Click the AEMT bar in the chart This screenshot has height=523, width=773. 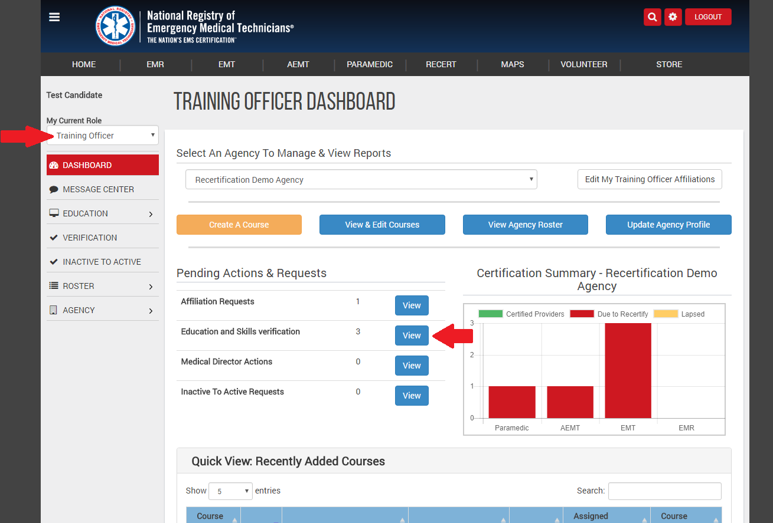570,402
